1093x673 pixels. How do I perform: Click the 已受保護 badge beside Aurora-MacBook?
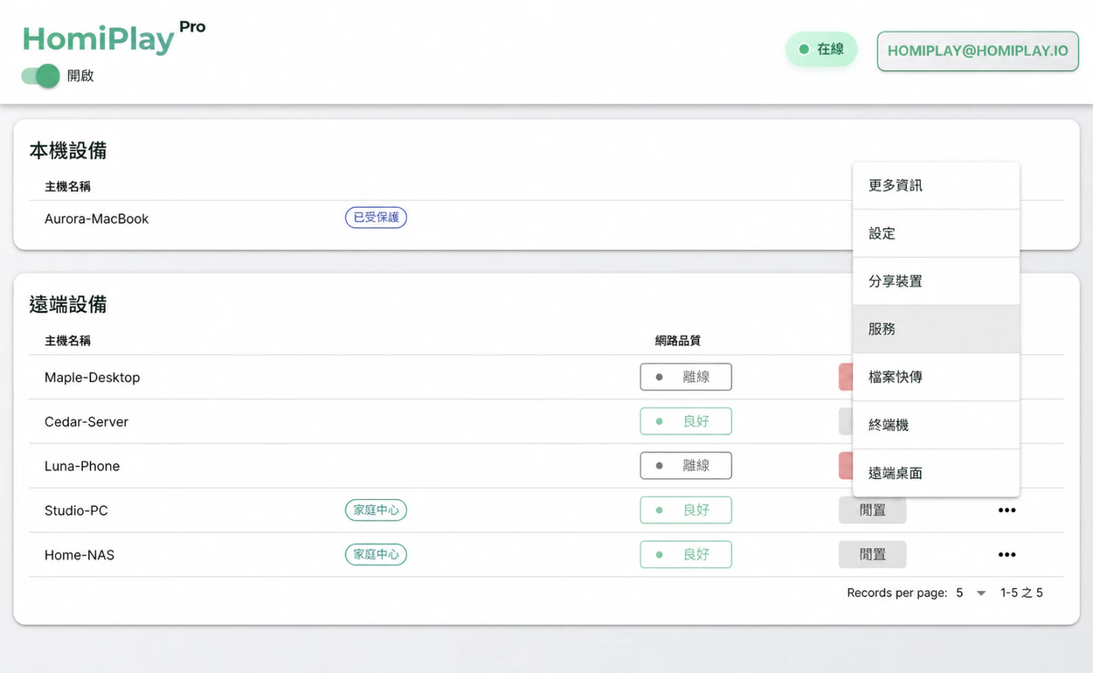(x=376, y=218)
